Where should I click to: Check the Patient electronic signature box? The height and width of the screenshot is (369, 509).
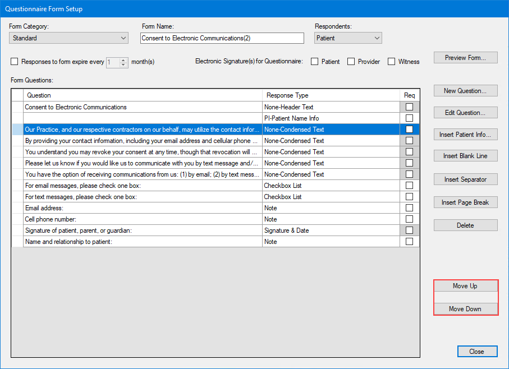tap(315, 62)
